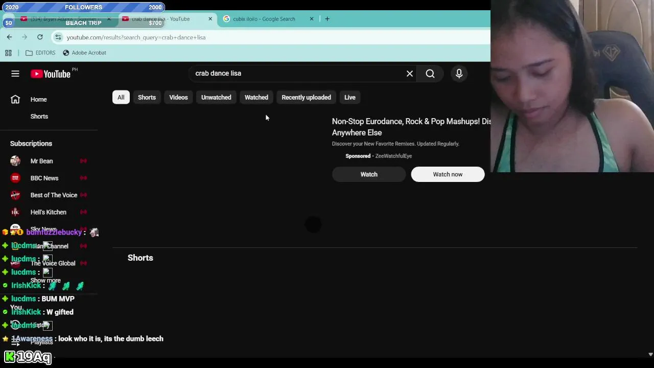Select the Live filter chip

(x=349, y=97)
